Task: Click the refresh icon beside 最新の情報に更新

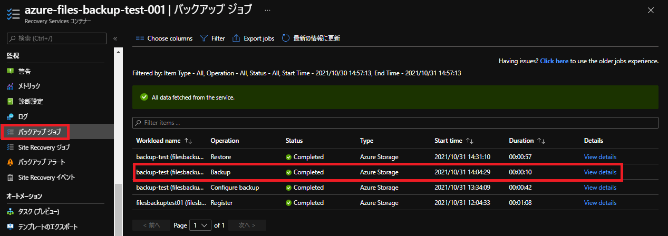Action: coord(286,38)
